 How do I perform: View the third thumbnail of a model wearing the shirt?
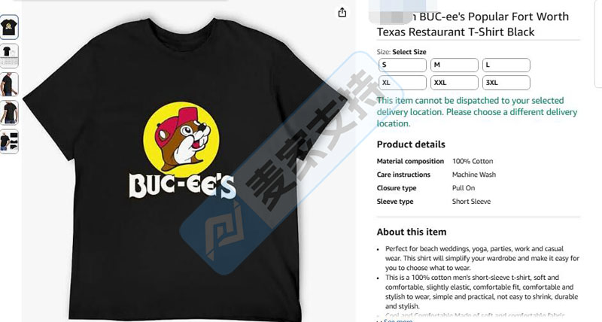[x=9, y=84]
